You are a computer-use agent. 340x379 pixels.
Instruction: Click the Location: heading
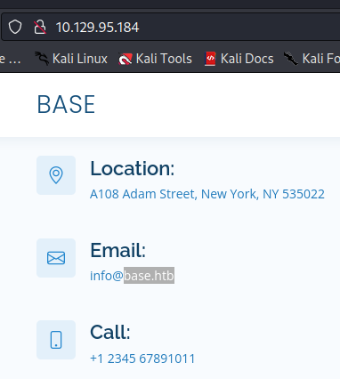(x=133, y=168)
